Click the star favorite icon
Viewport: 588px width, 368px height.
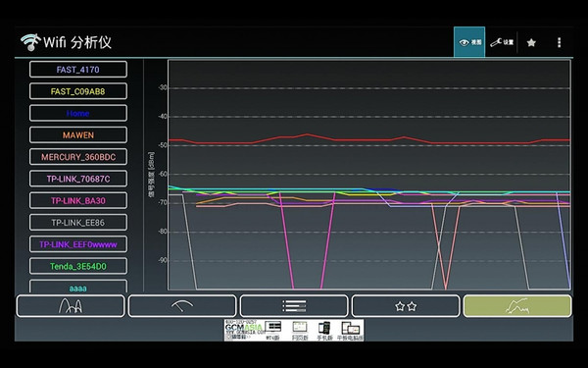pos(531,42)
